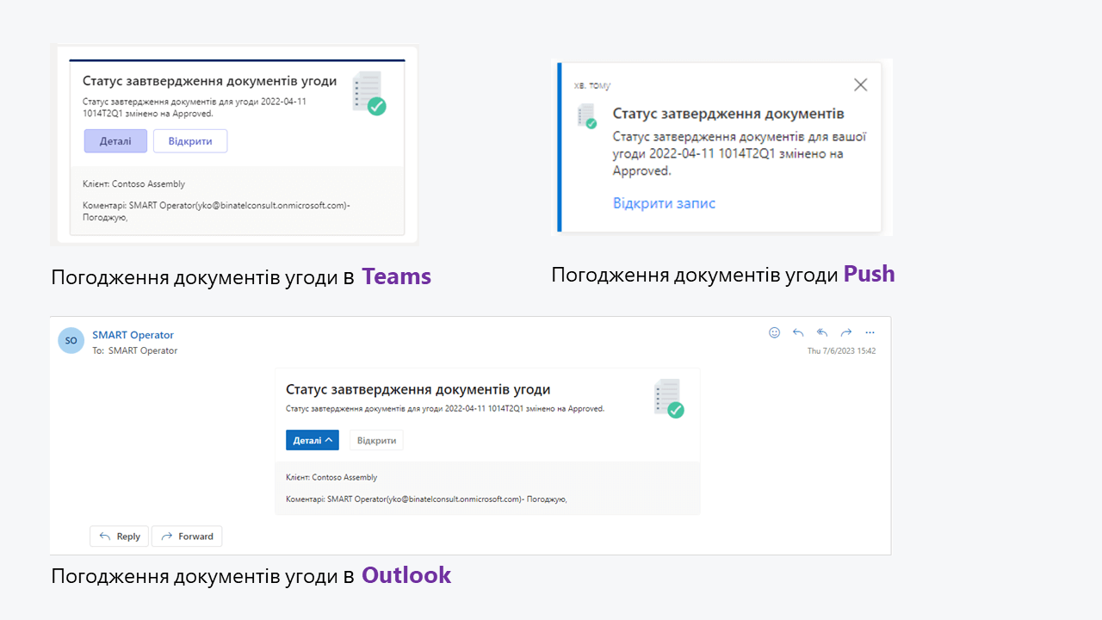The width and height of the screenshot is (1102, 620).
Task: Collapse the Деталі section in Outlook card
Action: [312, 440]
